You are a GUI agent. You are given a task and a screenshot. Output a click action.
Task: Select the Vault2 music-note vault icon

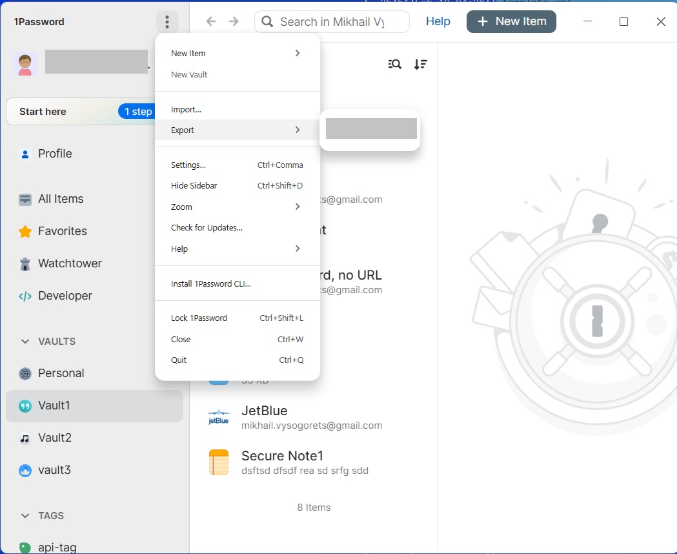pyautogui.click(x=25, y=438)
